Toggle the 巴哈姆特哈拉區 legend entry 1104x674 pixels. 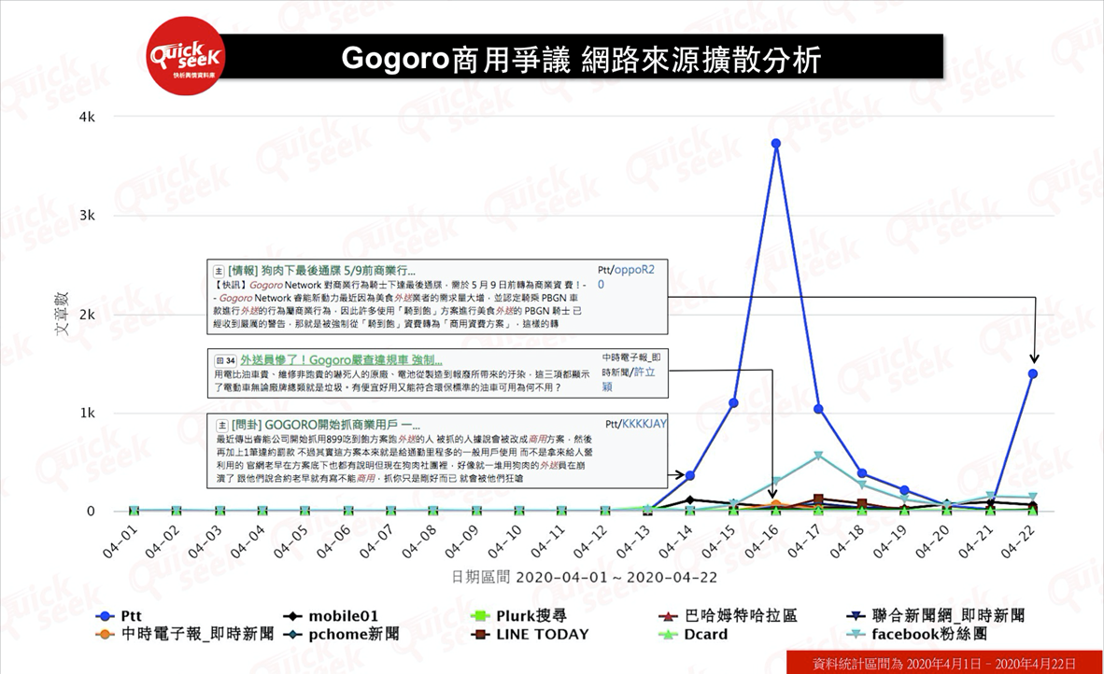click(728, 616)
